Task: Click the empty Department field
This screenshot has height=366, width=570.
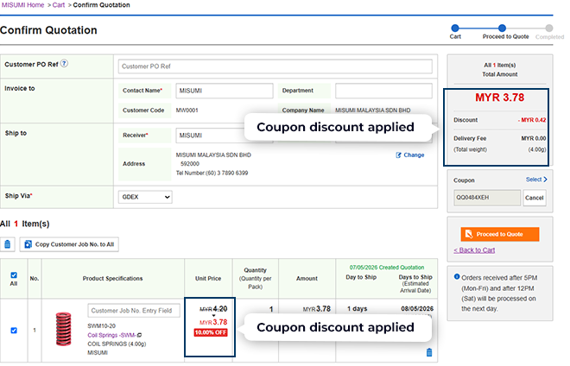Action: point(383,91)
